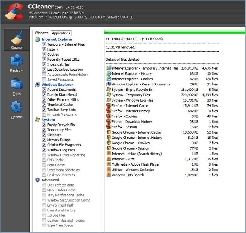Screen dimensions: 246x233
Task: Click the Internet Explorer group heading
Action: pyautogui.click(x=57, y=39)
